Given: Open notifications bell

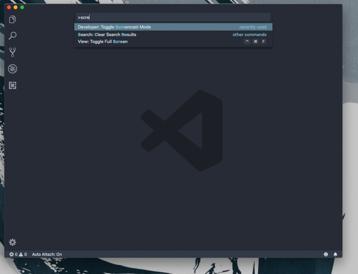Looking at the screenshot, I should [335, 254].
